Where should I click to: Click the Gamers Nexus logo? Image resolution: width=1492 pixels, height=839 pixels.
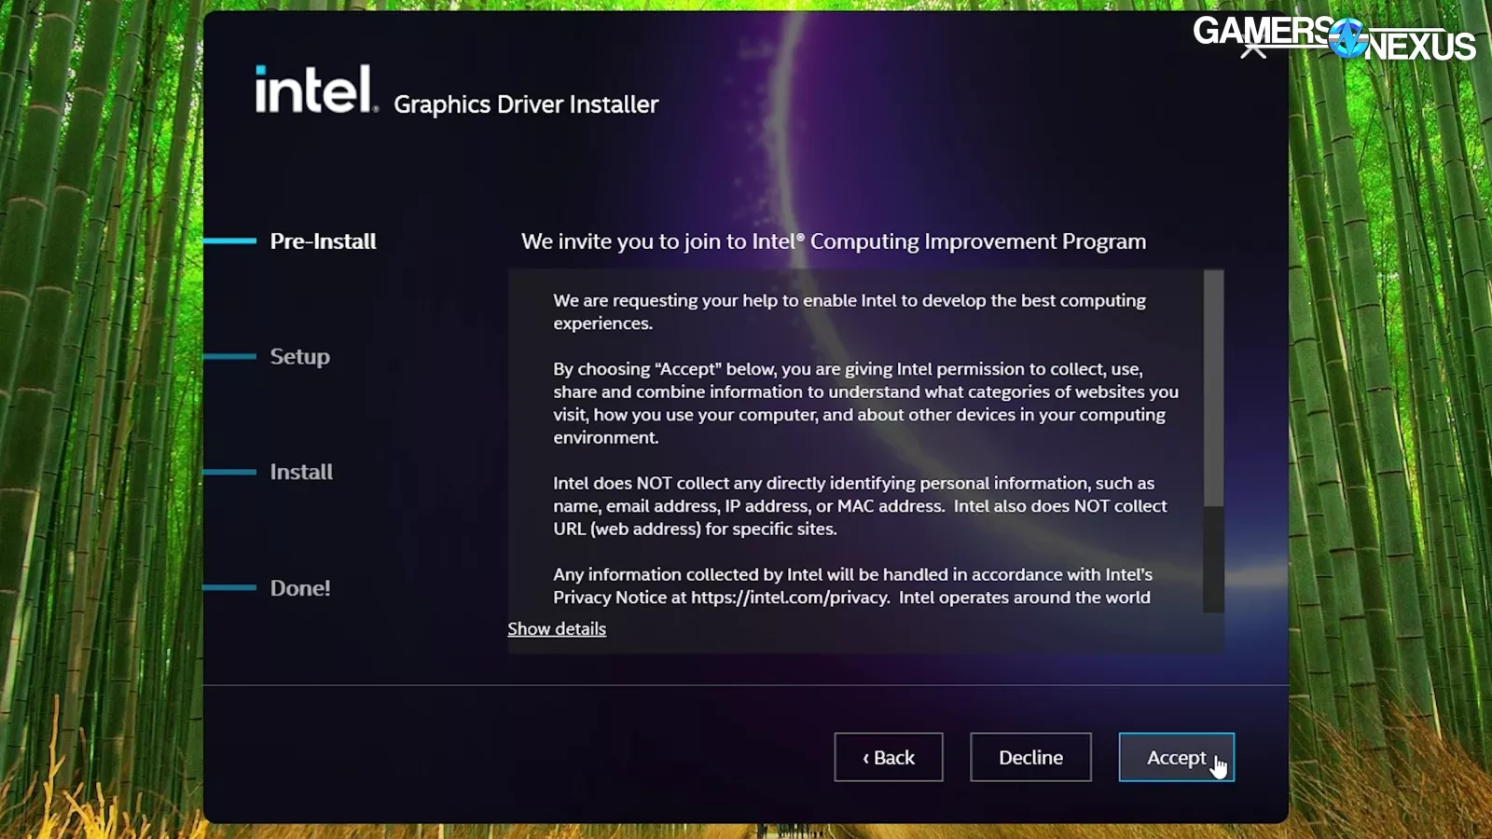(x=1333, y=39)
